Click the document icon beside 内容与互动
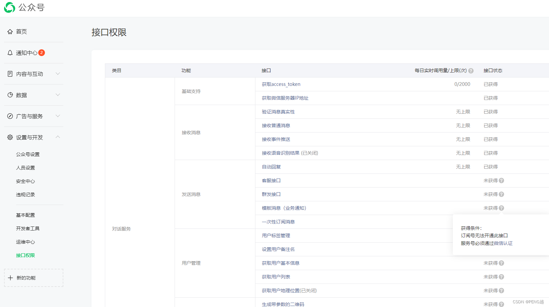The height and width of the screenshot is (307, 549). pyautogui.click(x=10, y=74)
